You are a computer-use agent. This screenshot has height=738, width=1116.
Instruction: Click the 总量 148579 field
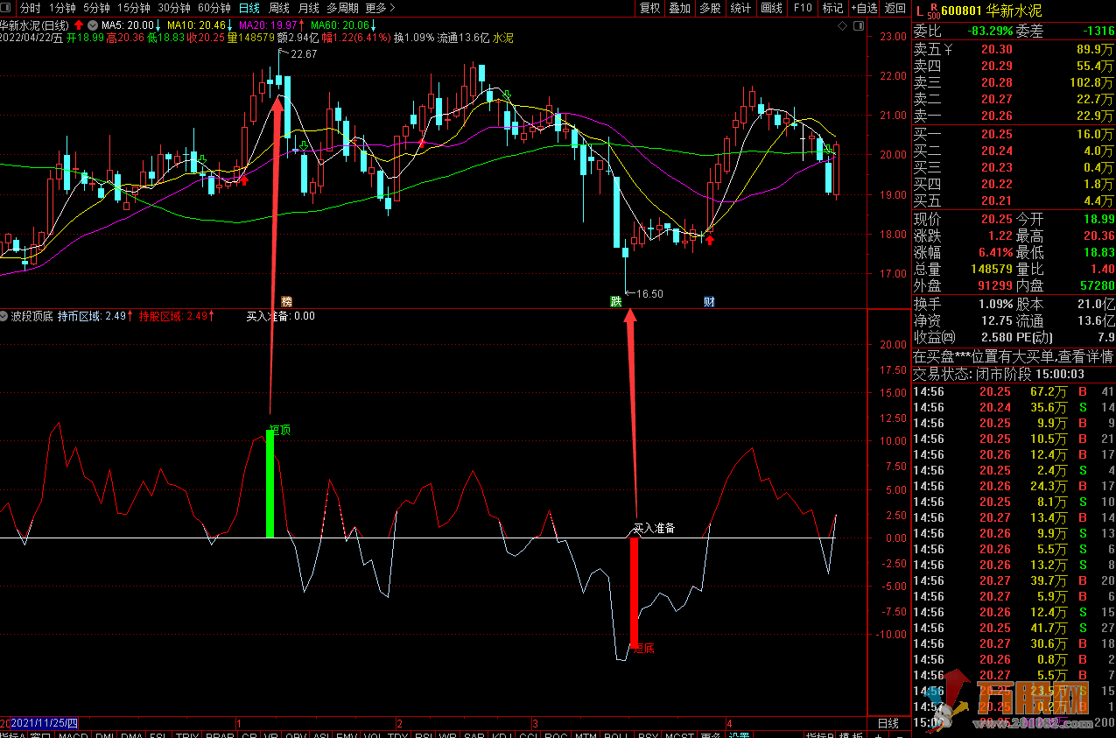pyautogui.click(x=963, y=269)
